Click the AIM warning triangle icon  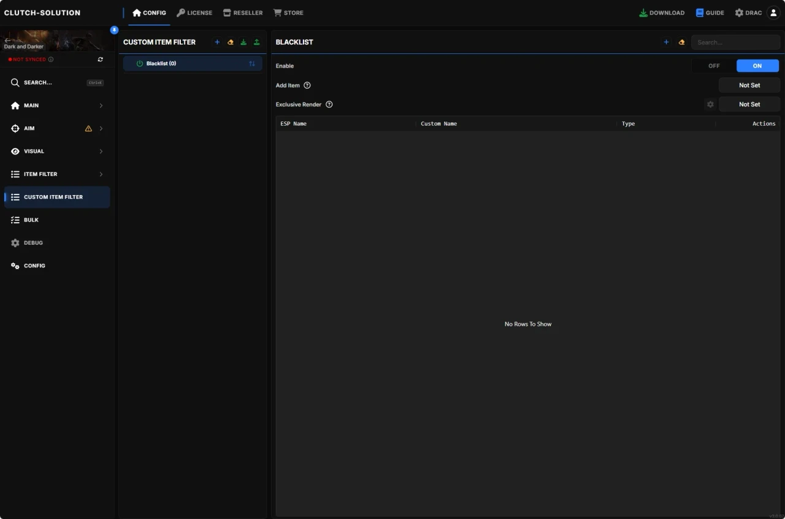coord(88,129)
